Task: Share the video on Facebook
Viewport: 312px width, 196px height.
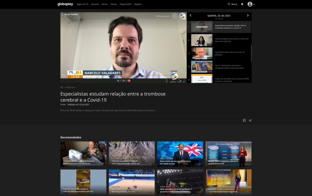Action: [x=244, y=120]
